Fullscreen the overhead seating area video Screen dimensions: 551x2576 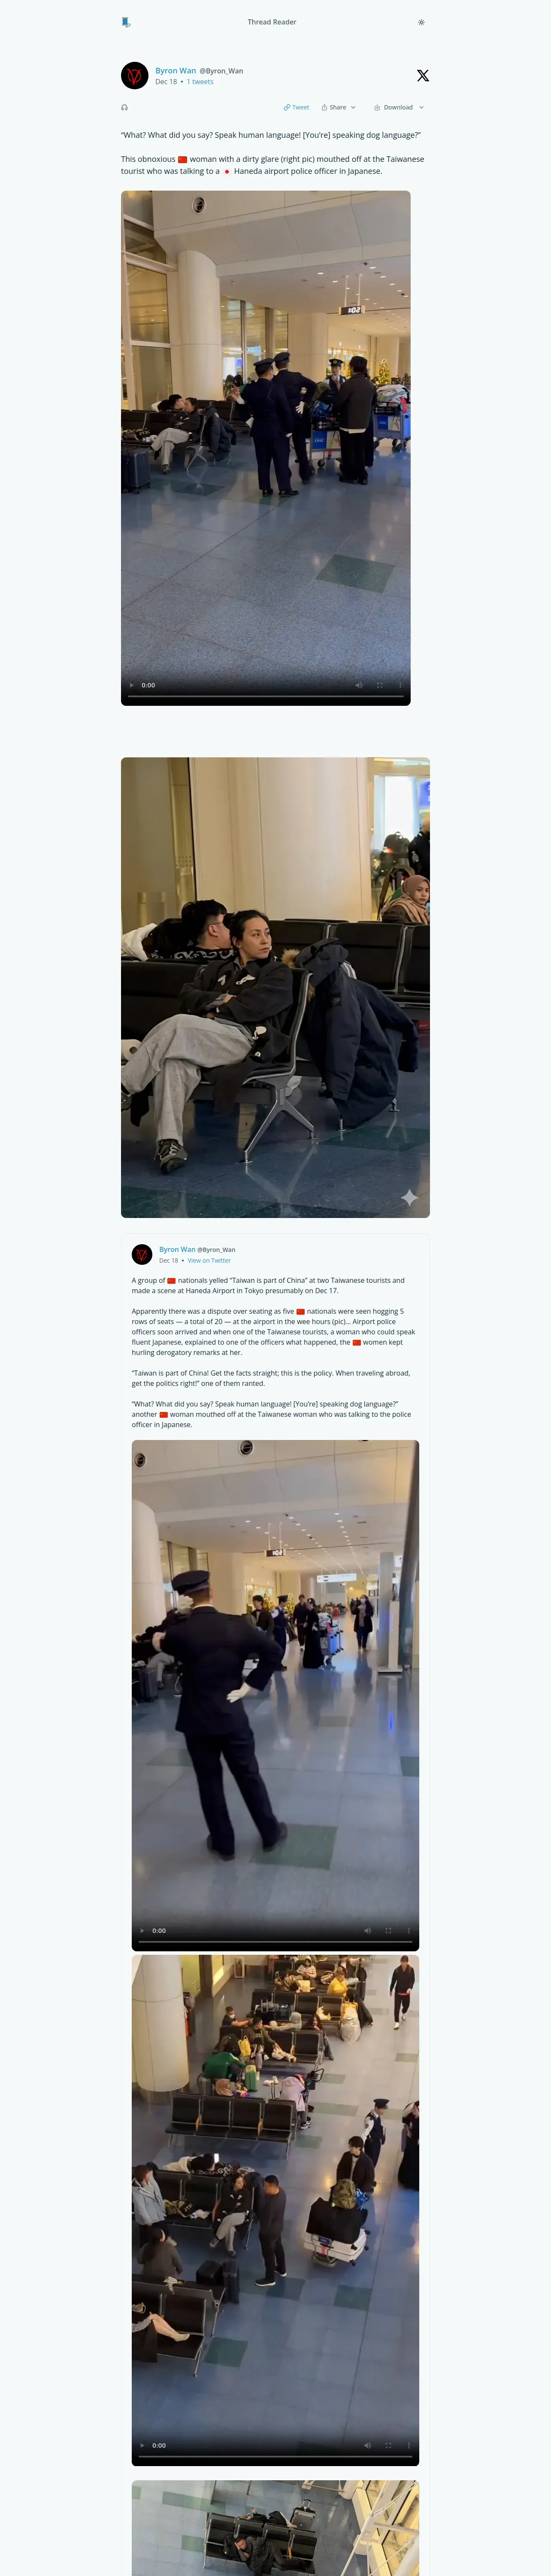388,2445
